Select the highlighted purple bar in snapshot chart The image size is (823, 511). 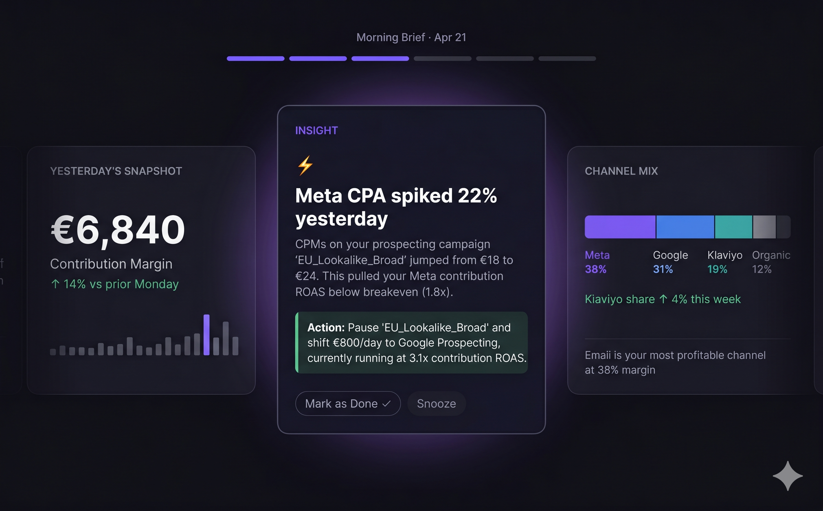click(x=206, y=335)
